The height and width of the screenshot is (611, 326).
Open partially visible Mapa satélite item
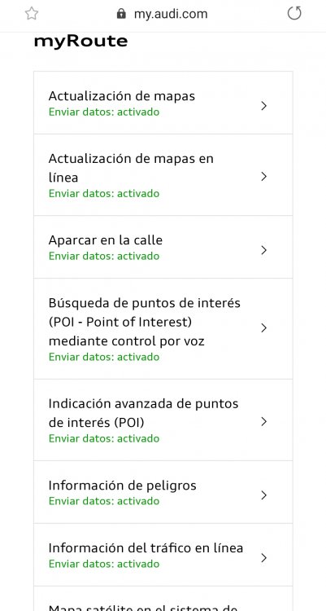163,599
